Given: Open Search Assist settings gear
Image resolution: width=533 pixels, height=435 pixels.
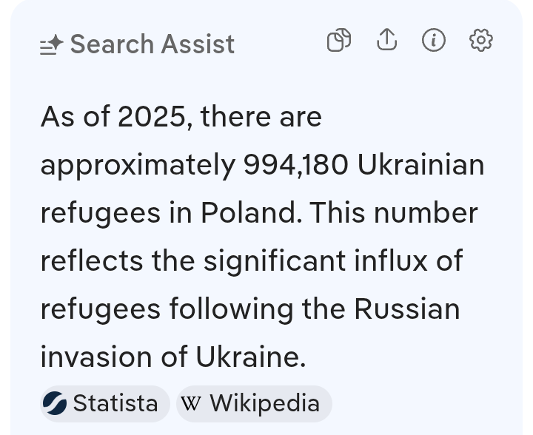Looking at the screenshot, I should tap(481, 40).
